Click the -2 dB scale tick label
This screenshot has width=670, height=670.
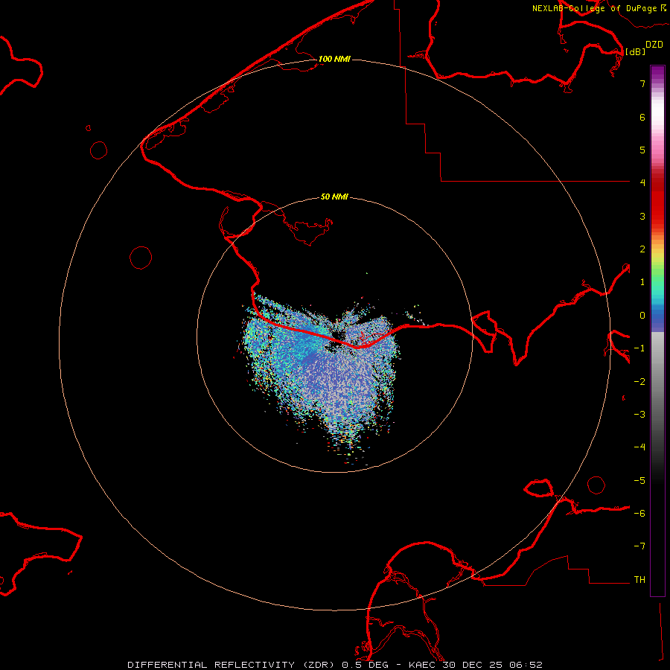pos(639,382)
